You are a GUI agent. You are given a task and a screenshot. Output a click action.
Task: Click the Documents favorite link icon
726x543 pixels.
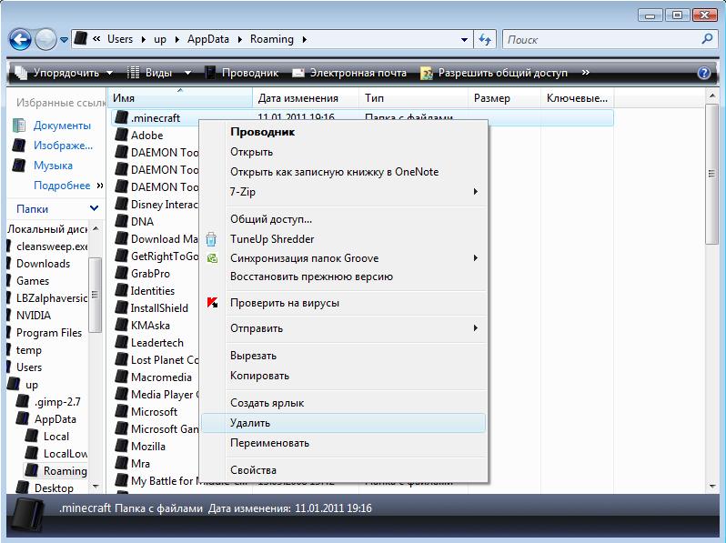click(19, 126)
